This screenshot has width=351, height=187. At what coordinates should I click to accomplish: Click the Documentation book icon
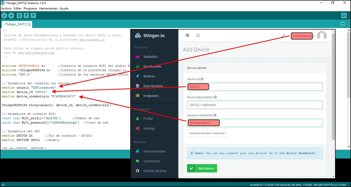tap(137, 151)
